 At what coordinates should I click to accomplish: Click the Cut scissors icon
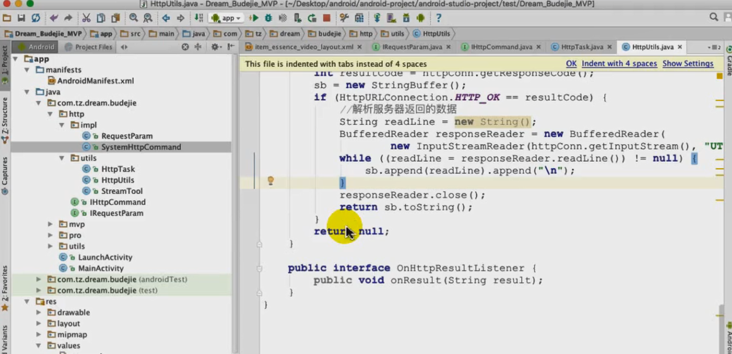click(x=86, y=18)
